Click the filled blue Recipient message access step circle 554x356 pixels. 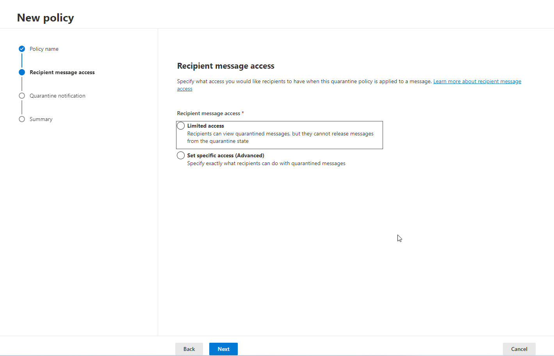point(22,72)
